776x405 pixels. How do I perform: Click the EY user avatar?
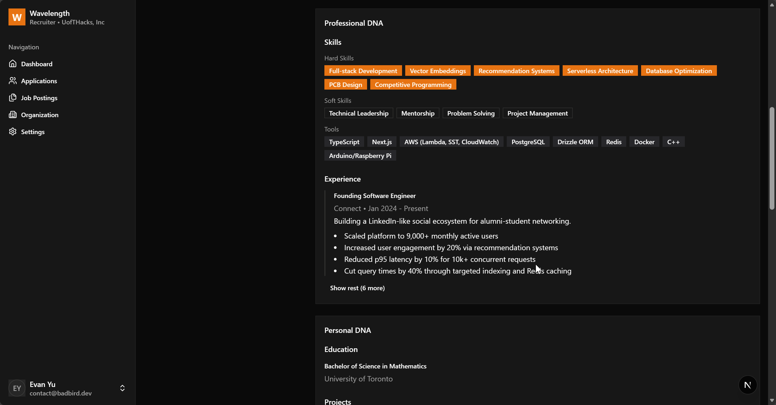(x=17, y=388)
